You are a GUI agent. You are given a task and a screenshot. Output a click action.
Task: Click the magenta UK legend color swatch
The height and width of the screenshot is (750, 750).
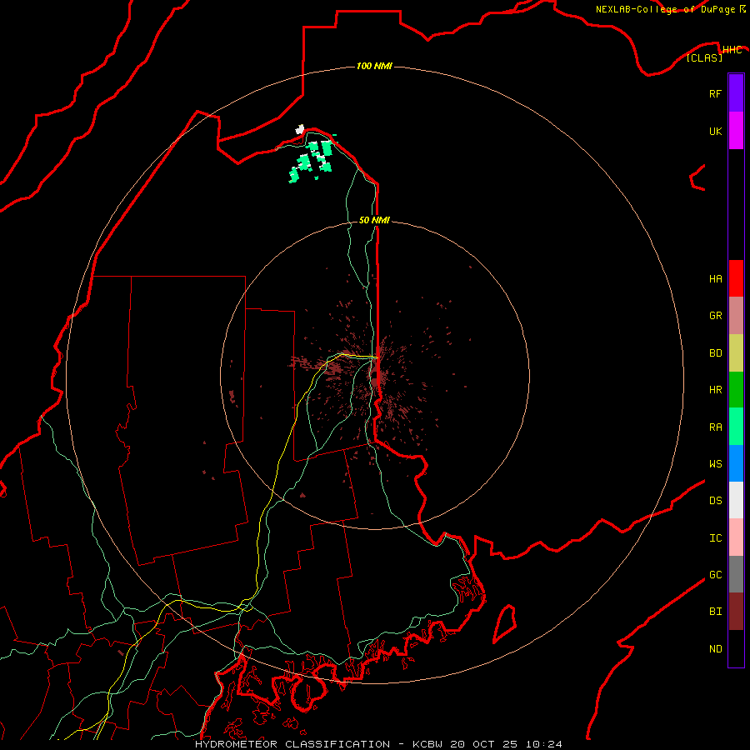(x=736, y=131)
